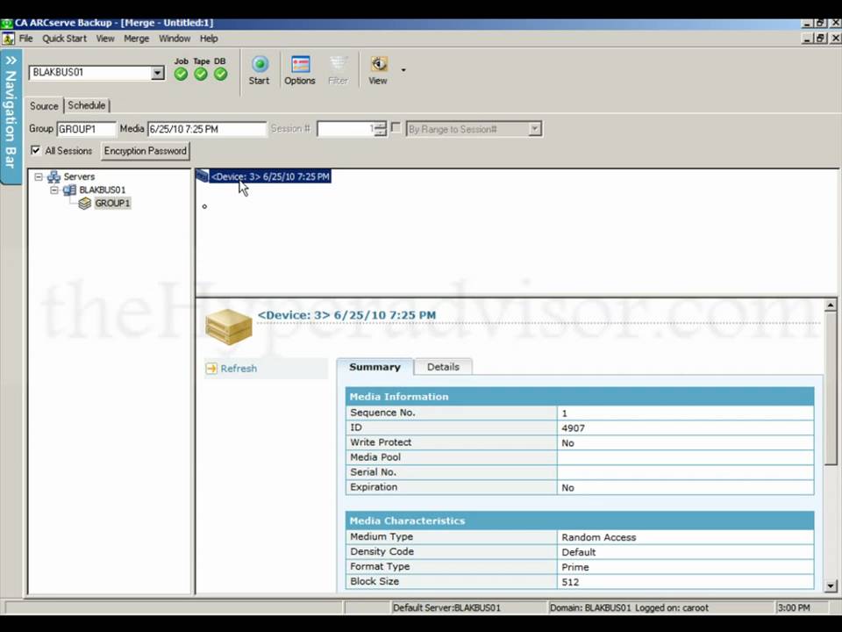Viewport: 842px width, 632px height.
Task: Click the BLAKBUS01 server icon in tree
Action: click(x=69, y=190)
